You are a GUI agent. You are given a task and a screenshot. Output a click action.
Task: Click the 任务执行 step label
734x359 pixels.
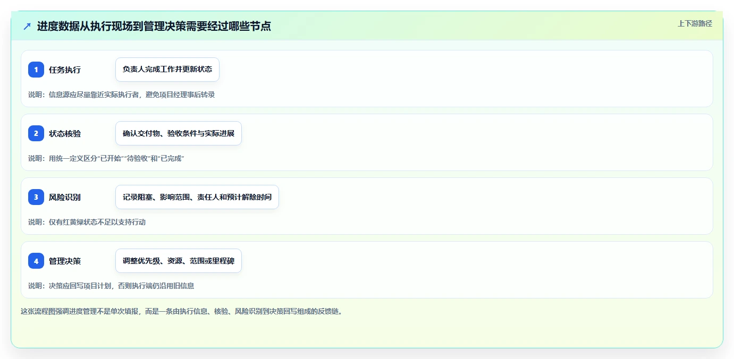(x=65, y=70)
